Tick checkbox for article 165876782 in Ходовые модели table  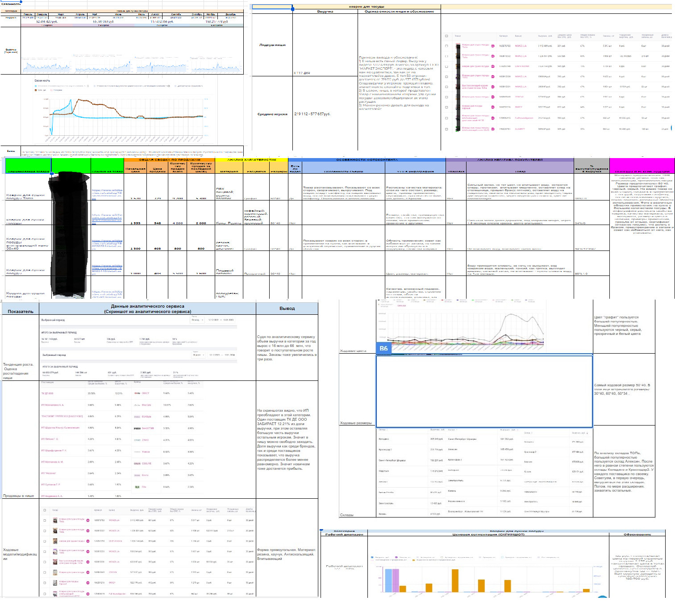tap(45, 520)
